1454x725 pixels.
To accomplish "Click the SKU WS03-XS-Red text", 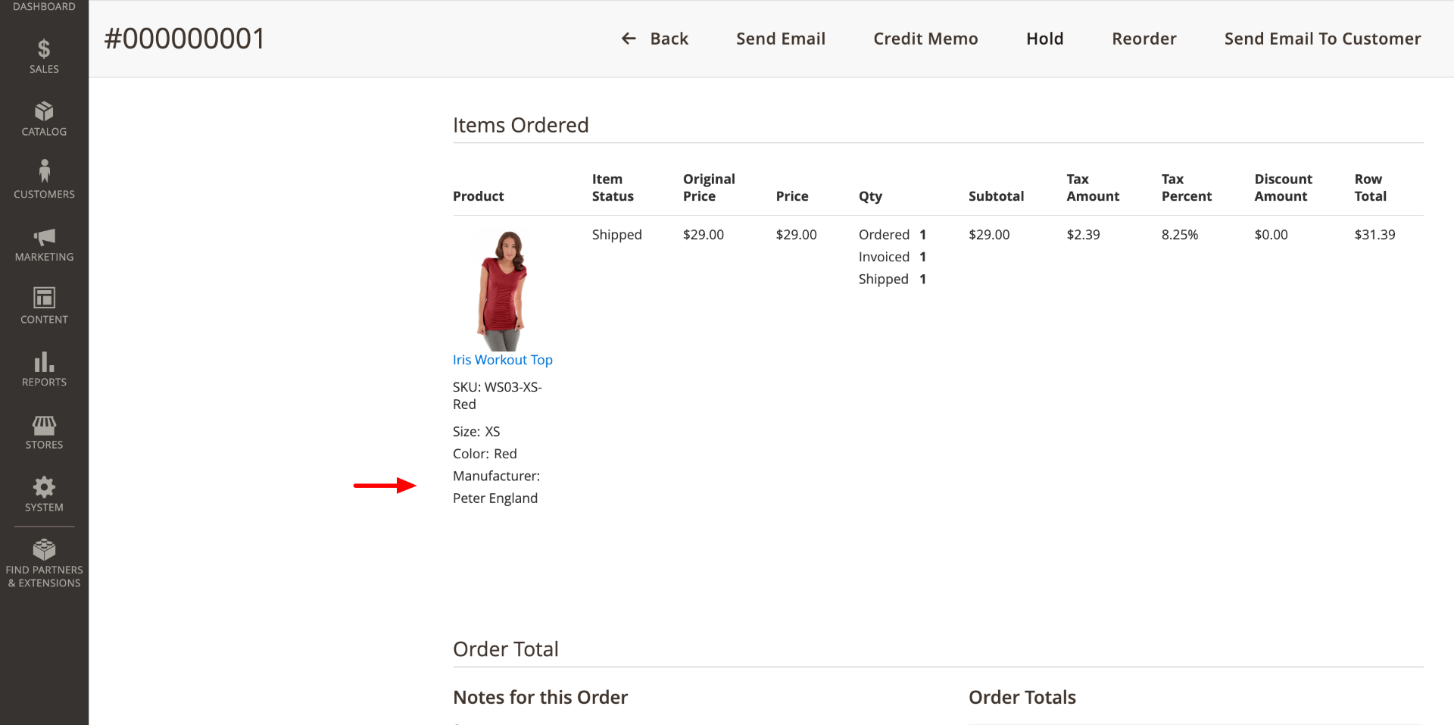I will 498,395.
